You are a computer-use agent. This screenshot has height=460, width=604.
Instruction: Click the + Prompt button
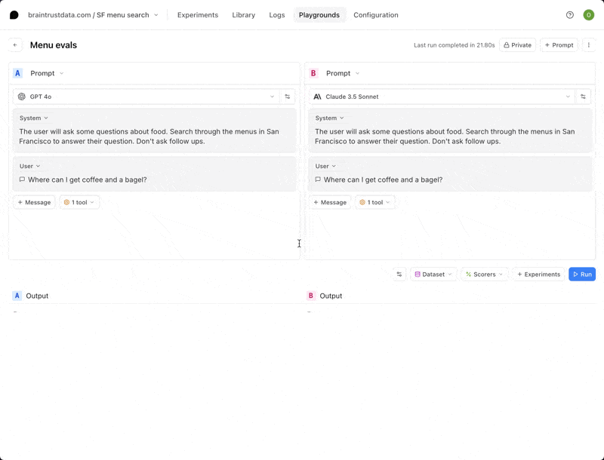[x=559, y=45]
